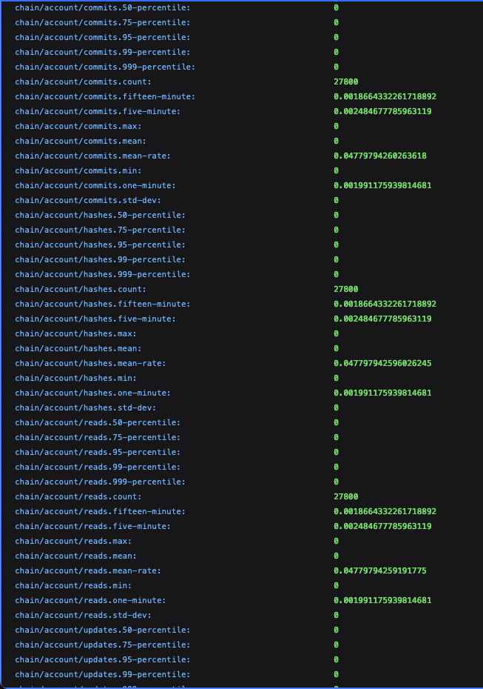Click the chain/account/updates.50-percentile key
Viewport: 483px width, 689px height.
(102, 630)
